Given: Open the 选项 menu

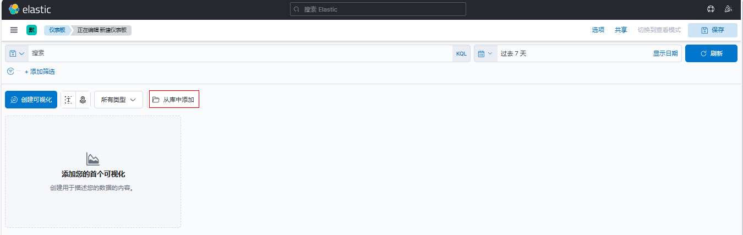Looking at the screenshot, I should (x=598, y=30).
